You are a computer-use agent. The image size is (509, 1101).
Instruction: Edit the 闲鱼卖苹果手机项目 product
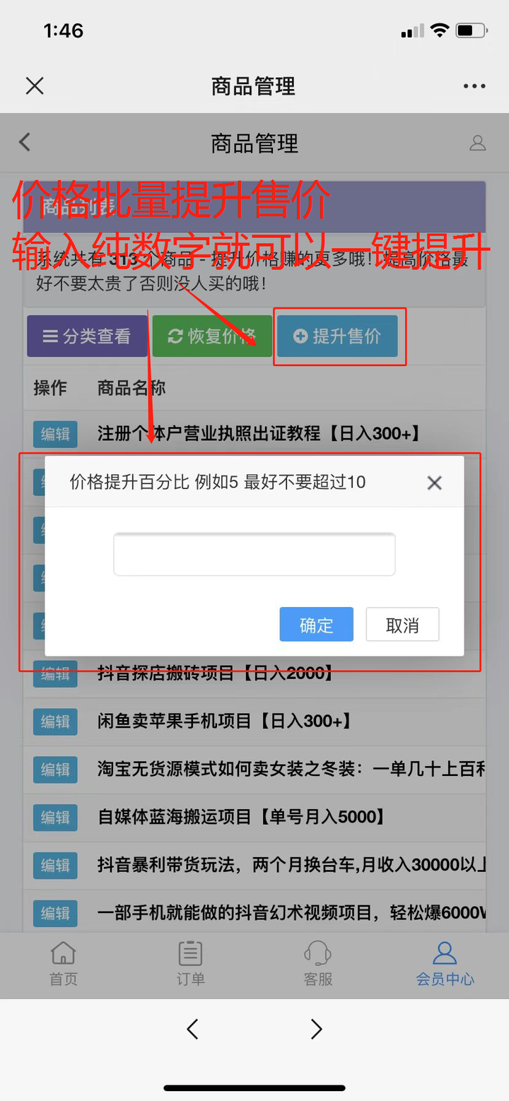coord(55,722)
